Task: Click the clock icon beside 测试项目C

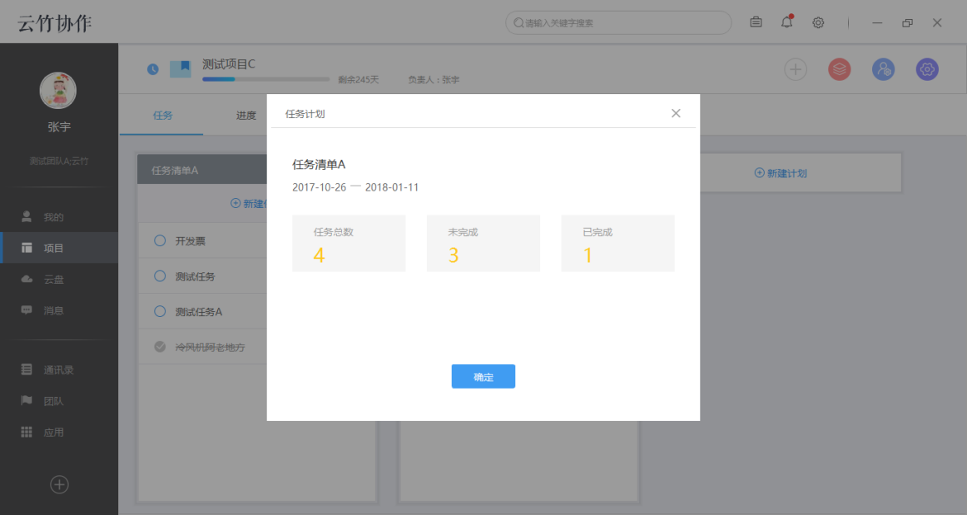Action: (152, 69)
